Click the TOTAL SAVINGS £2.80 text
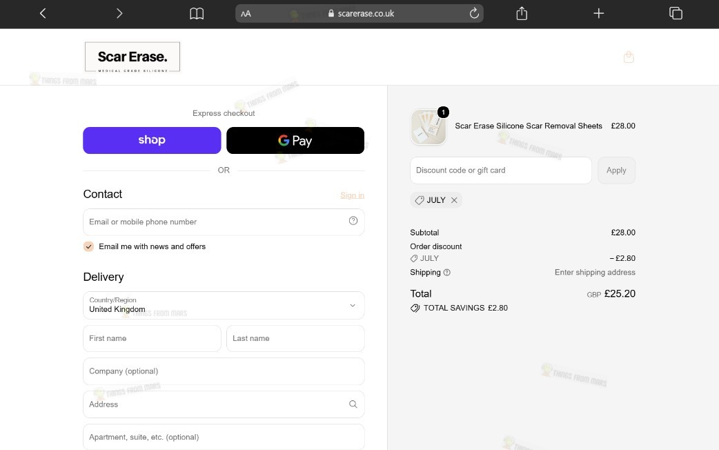This screenshot has height=450, width=719. pos(466,308)
